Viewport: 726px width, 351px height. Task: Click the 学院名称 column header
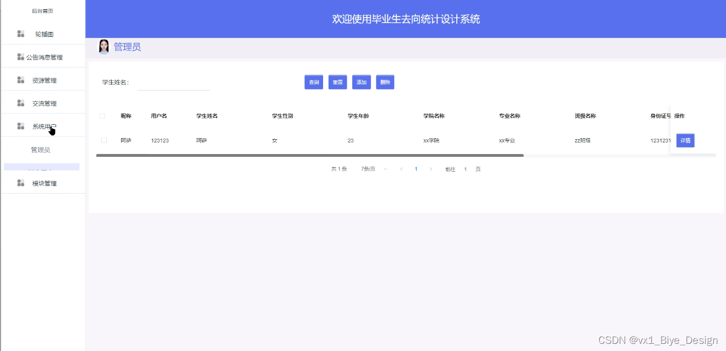click(434, 116)
